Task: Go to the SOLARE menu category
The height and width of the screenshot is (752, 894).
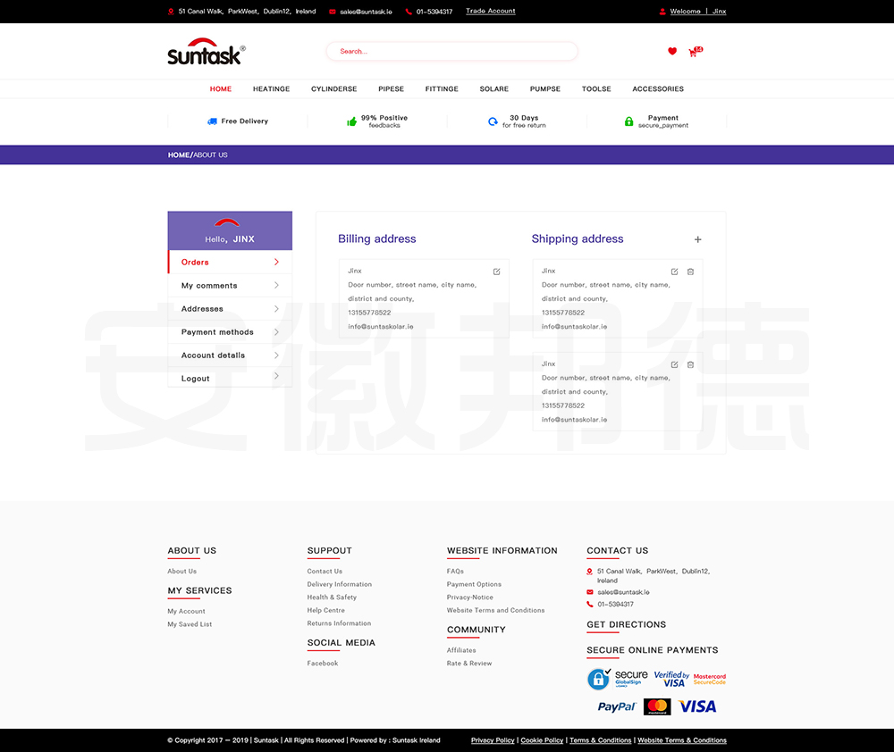Action: (493, 89)
